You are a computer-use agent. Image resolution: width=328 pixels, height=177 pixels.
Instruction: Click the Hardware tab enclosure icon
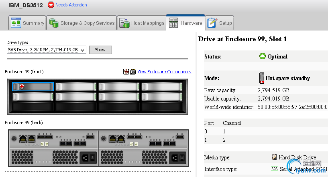point(173,23)
